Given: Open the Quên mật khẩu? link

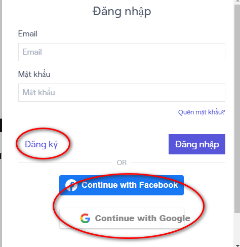Looking at the screenshot, I should 202,112.
